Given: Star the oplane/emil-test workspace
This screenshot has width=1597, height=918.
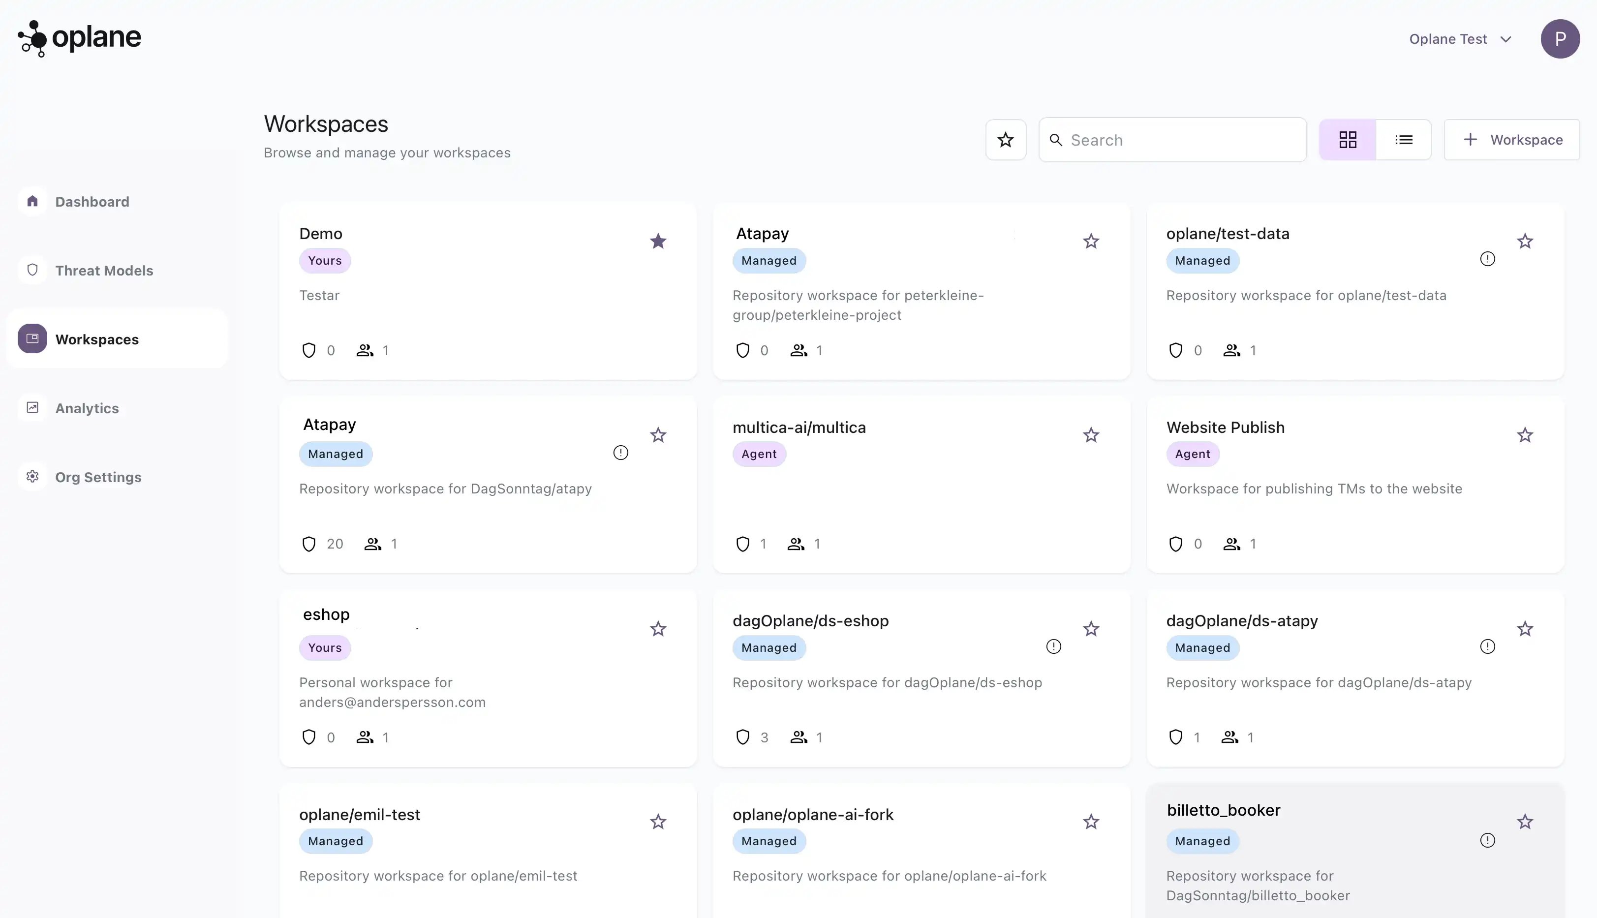Looking at the screenshot, I should pos(658,822).
